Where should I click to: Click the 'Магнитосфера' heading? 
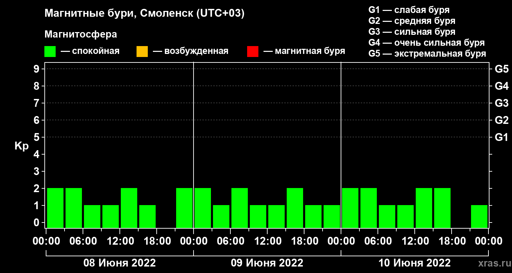[x=81, y=34]
